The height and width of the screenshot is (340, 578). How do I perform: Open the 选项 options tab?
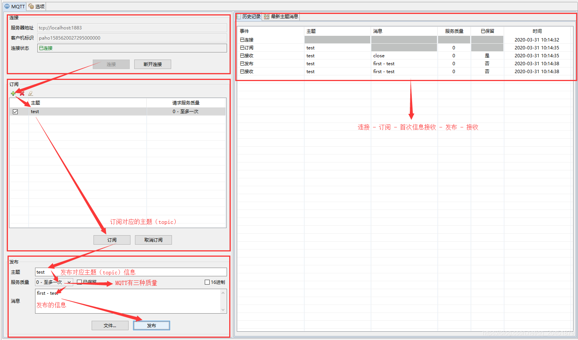pos(37,6)
